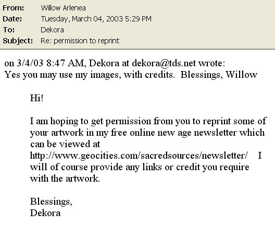Click the sender name Willow Arlenea
Viewport: 275px width, 225px height.
(63, 8)
